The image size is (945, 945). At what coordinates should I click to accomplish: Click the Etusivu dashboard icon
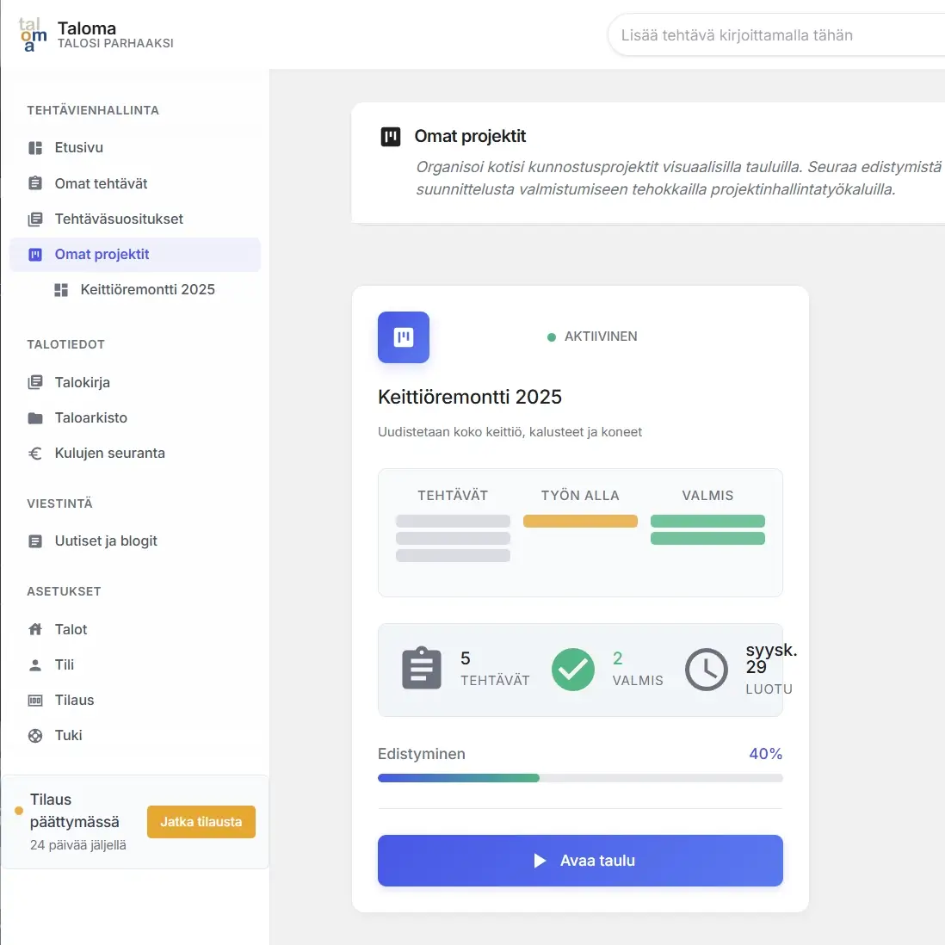(x=35, y=148)
